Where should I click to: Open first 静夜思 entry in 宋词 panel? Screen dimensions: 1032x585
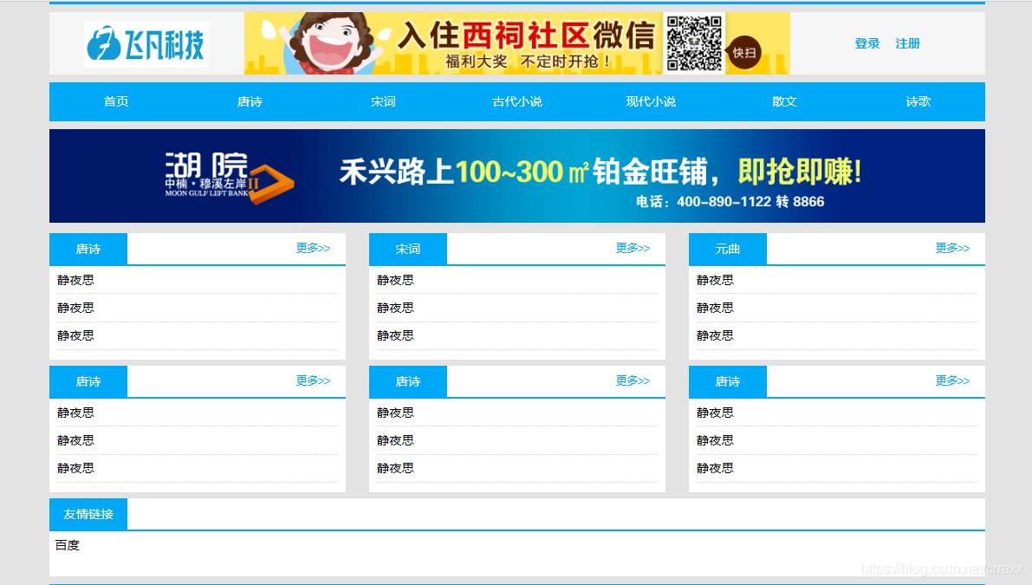pos(395,280)
